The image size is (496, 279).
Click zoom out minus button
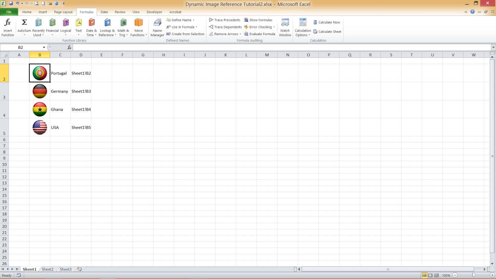pyautogui.click(x=455, y=275)
